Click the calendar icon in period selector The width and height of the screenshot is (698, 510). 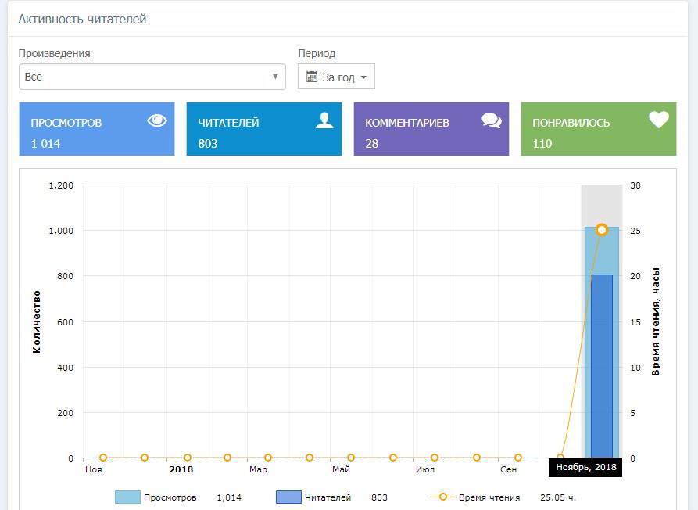(312, 77)
